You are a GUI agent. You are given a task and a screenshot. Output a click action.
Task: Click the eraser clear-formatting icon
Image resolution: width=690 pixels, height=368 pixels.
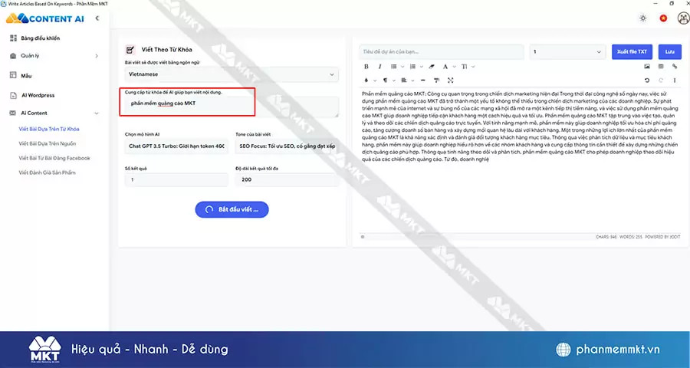[432, 67]
